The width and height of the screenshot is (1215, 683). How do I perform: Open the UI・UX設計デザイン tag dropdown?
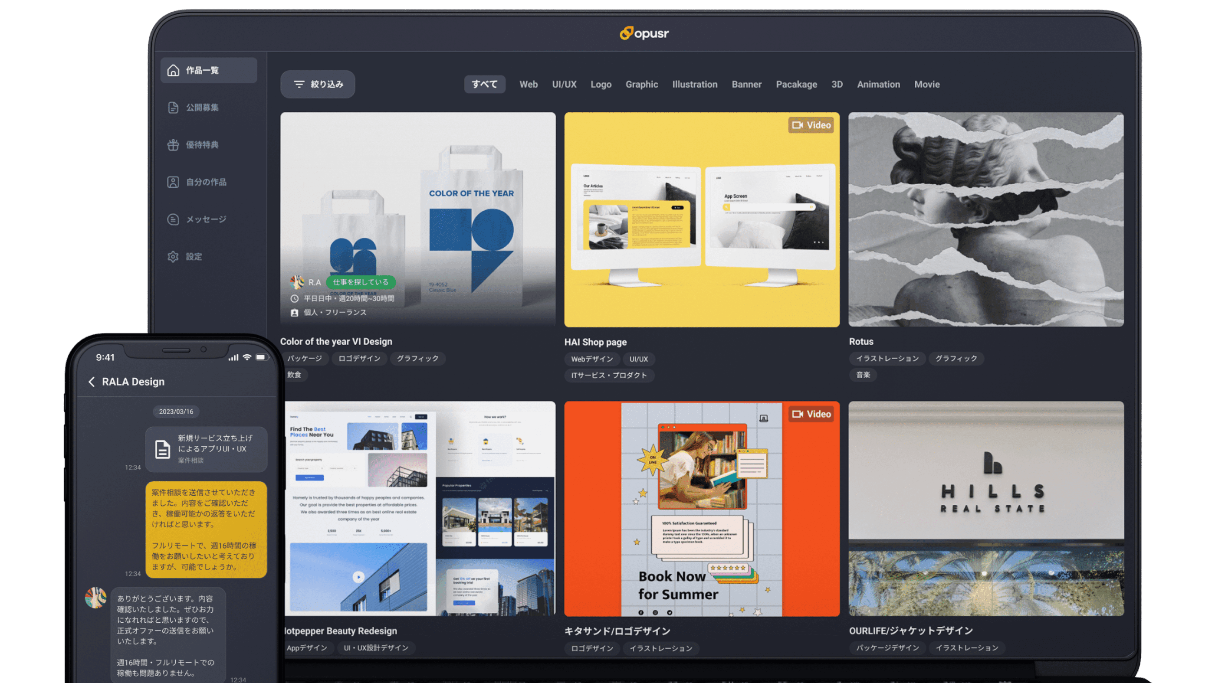click(376, 647)
